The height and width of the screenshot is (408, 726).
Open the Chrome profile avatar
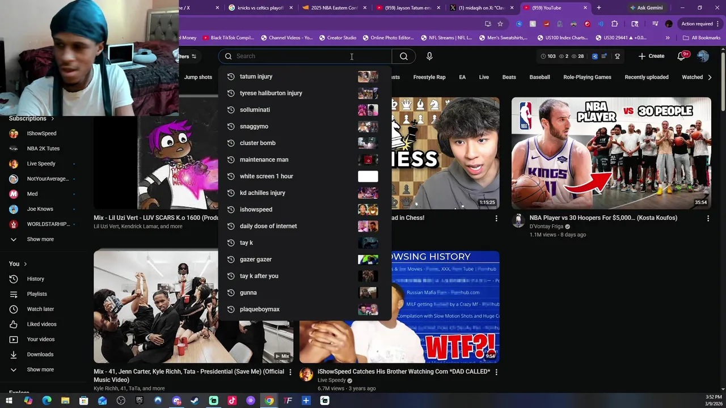pyautogui.click(x=669, y=24)
